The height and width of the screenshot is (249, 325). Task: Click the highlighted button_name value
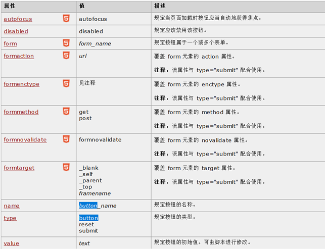pos(98,206)
